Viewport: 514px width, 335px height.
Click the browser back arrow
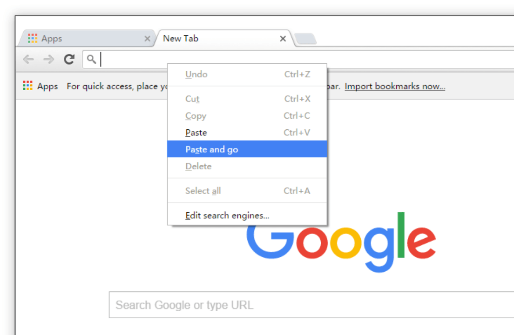(x=28, y=59)
